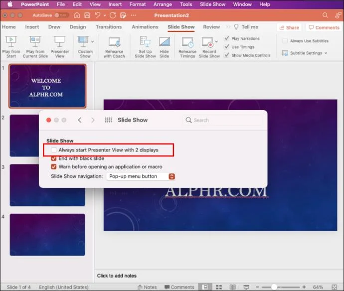Click the Hide Slide icon
The height and width of the screenshot is (291, 344).
165,41
